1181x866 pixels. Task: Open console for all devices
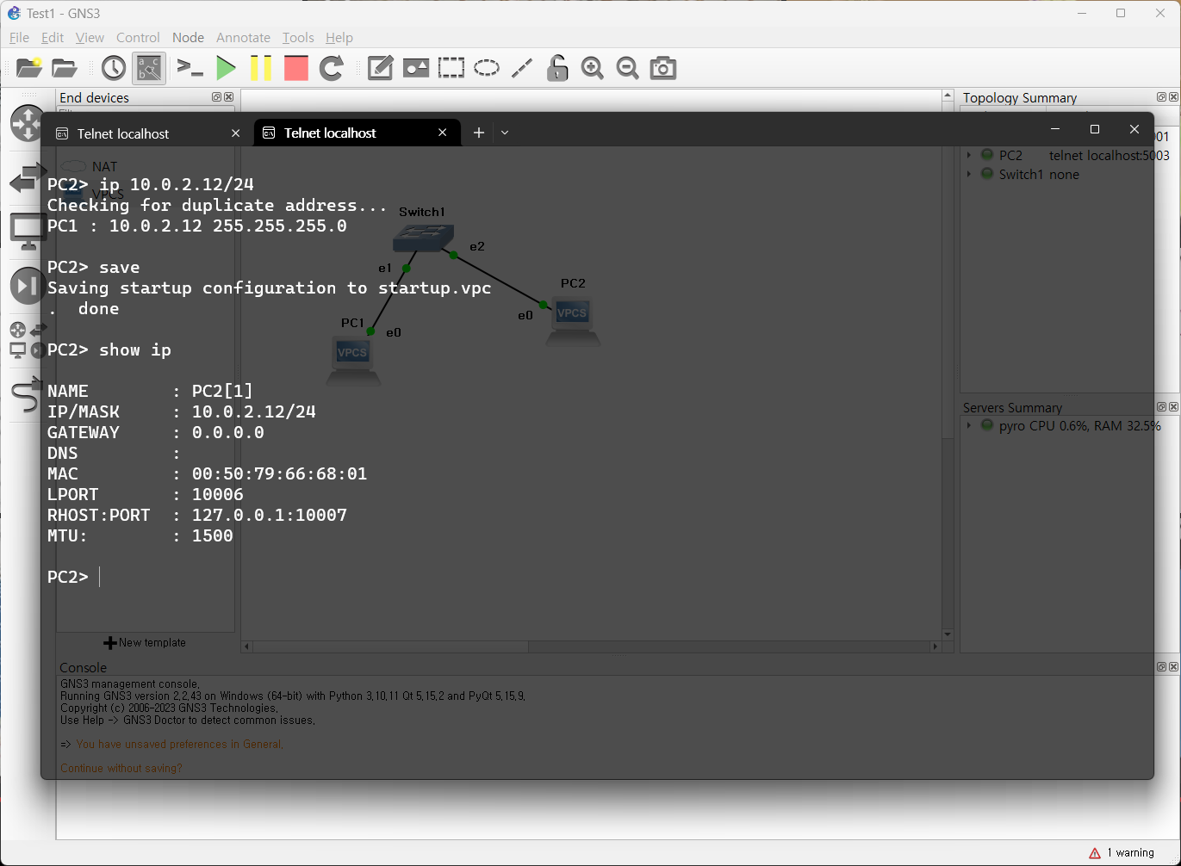190,68
